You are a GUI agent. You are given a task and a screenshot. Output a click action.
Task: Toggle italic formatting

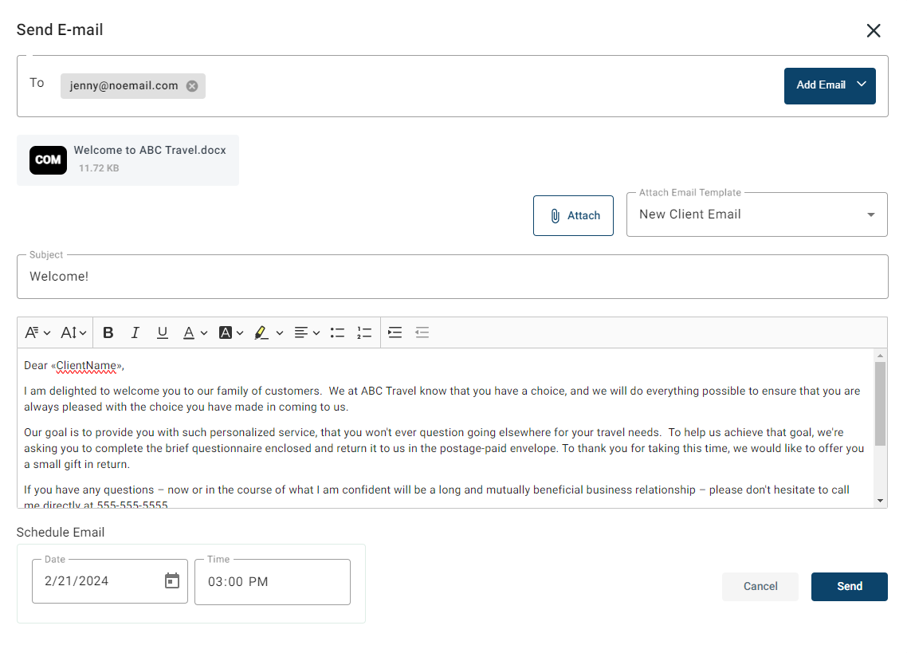[x=135, y=332]
